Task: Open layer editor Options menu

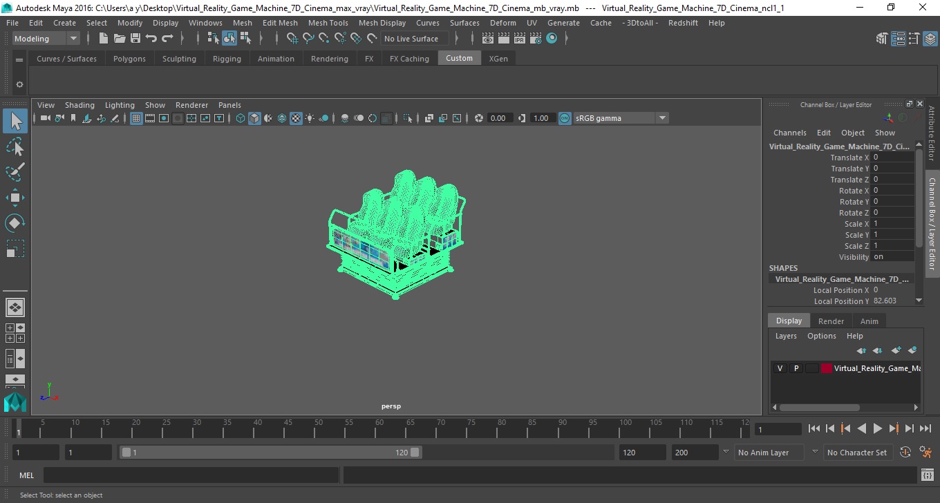Action: 821,336
